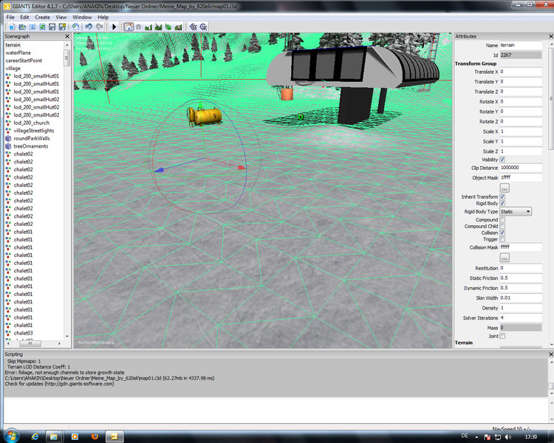Image resolution: width=554 pixels, height=443 pixels.
Task: Select chalet03 in the Scenegraph
Action: [x=24, y=333]
